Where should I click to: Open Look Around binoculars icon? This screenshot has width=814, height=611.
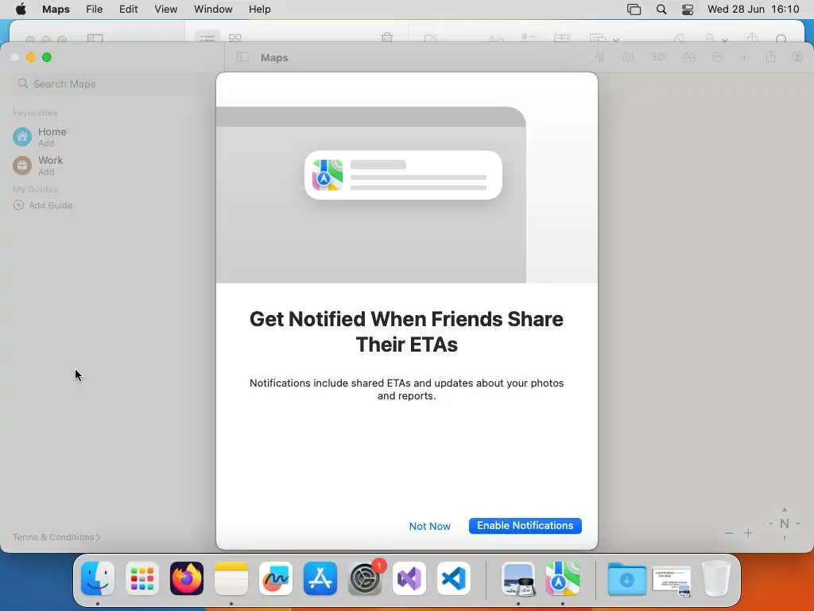pyautogui.click(x=689, y=57)
